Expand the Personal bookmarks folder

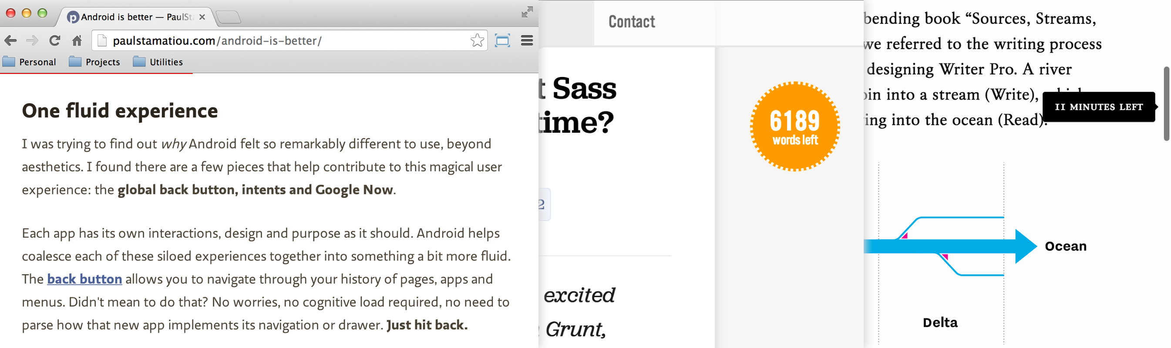pos(30,62)
